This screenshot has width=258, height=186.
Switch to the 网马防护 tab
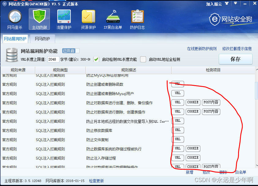[42, 39]
